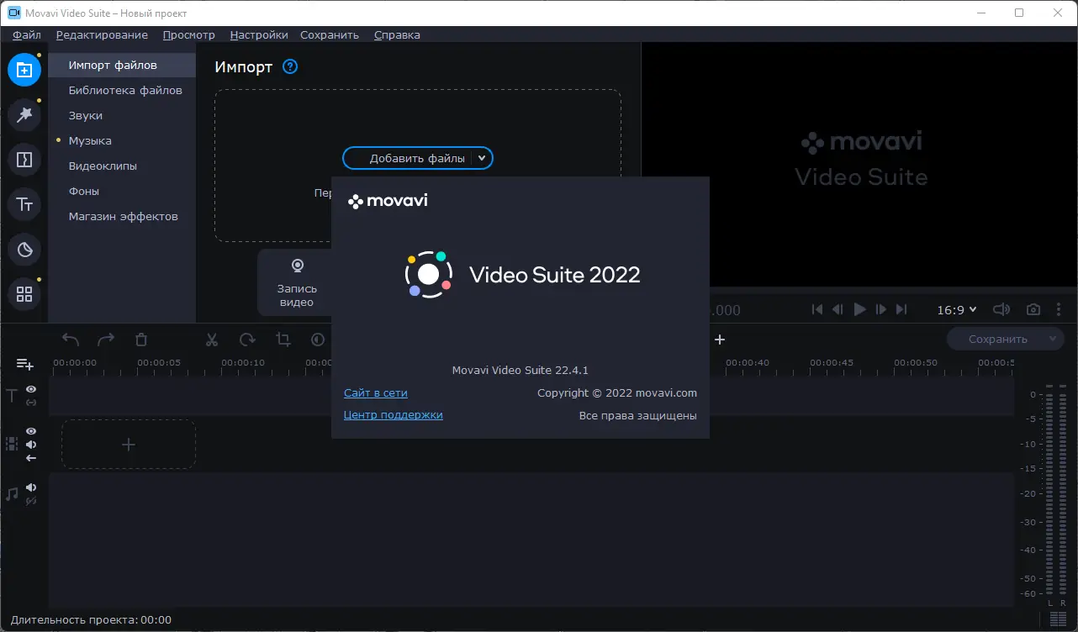Open the Настройки menu
The height and width of the screenshot is (632, 1078).
[259, 34]
